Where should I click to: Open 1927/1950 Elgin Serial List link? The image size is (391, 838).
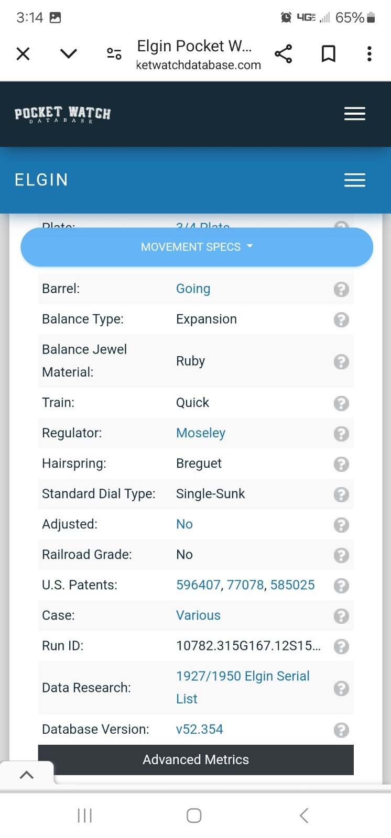(243, 687)
